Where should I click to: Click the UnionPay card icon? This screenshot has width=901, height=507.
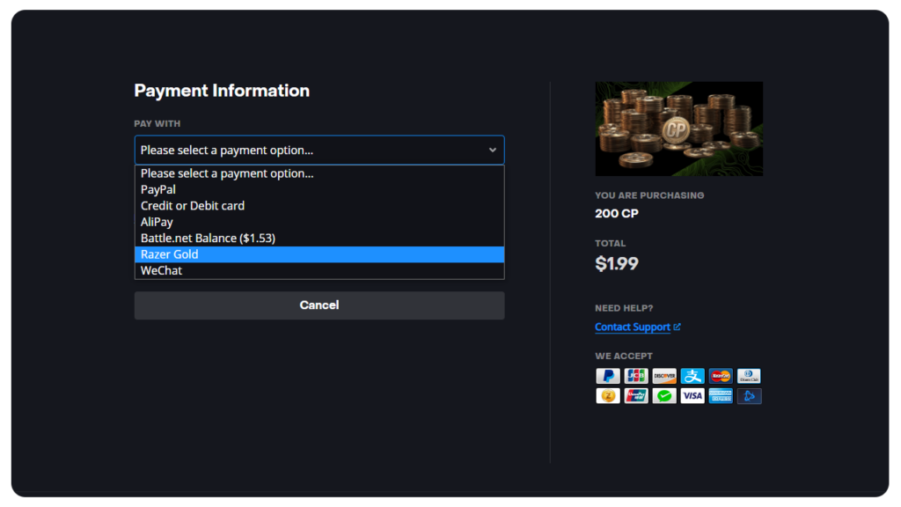[635, 396]
